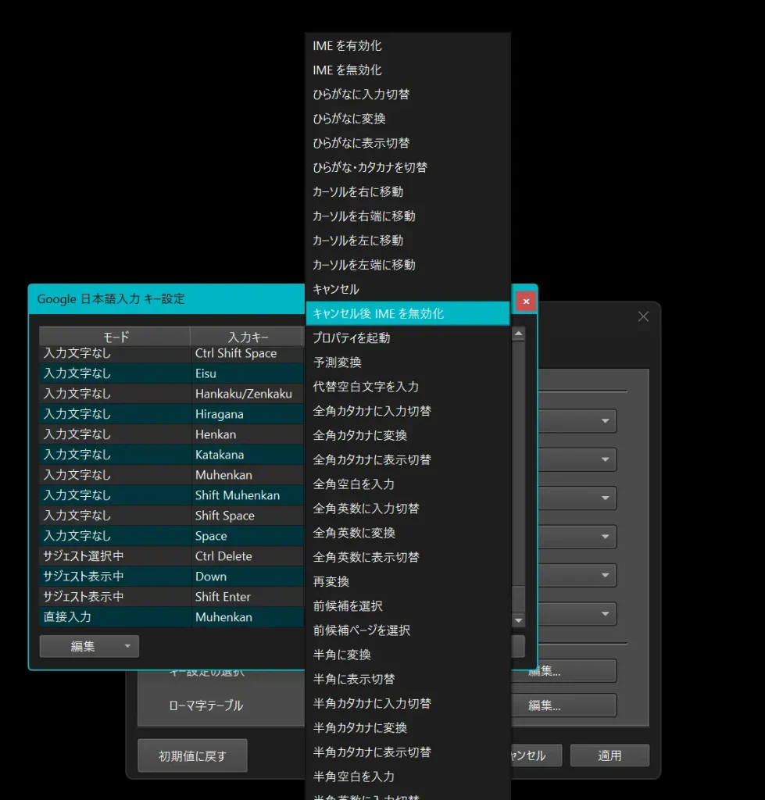Select "サジェスト表示中" mode in the Down row

[x=116, y=577]
